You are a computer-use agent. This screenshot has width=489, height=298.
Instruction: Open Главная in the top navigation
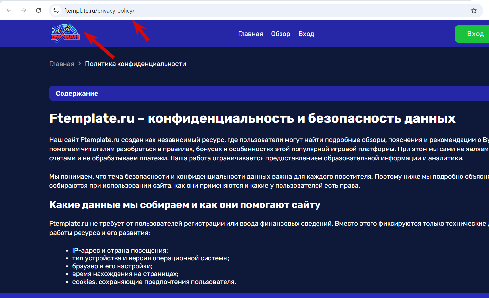(250, 34)
